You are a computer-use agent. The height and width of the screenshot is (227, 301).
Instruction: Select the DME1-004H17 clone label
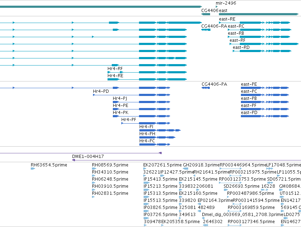[88, 157]
